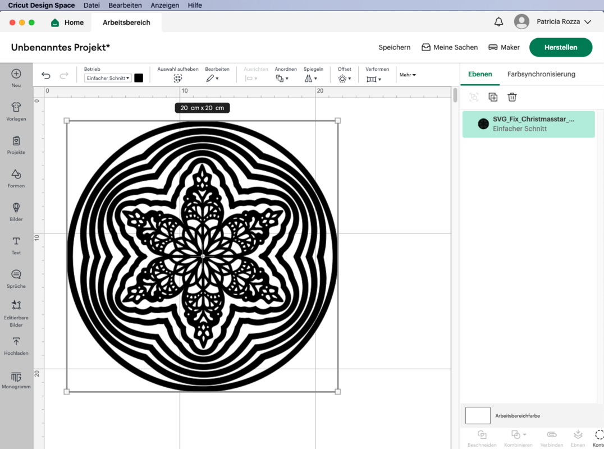Open the Hochladen upload tool
Screen dimensions: 604x449
click(x=16, y=345)
